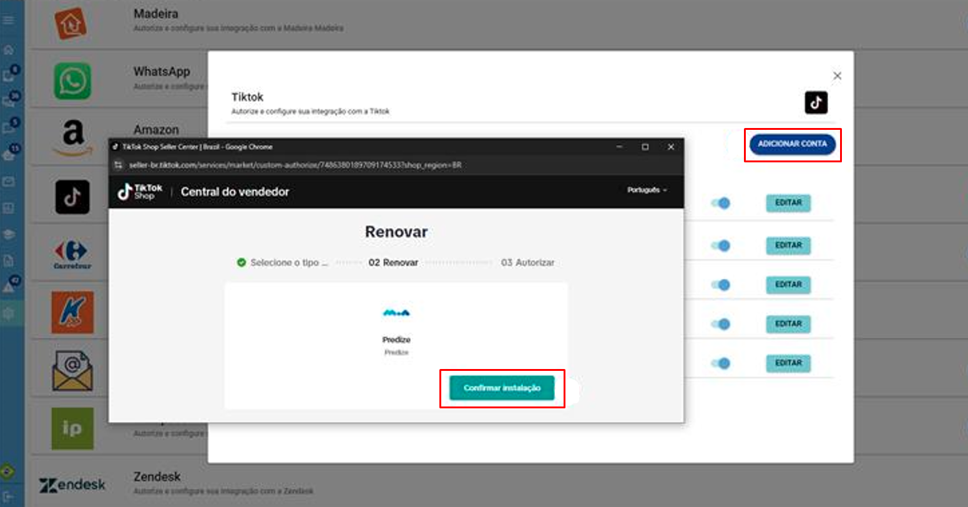Select the Carrefour integration logo
The image size is (968, 507).
(x=72, y=255)
